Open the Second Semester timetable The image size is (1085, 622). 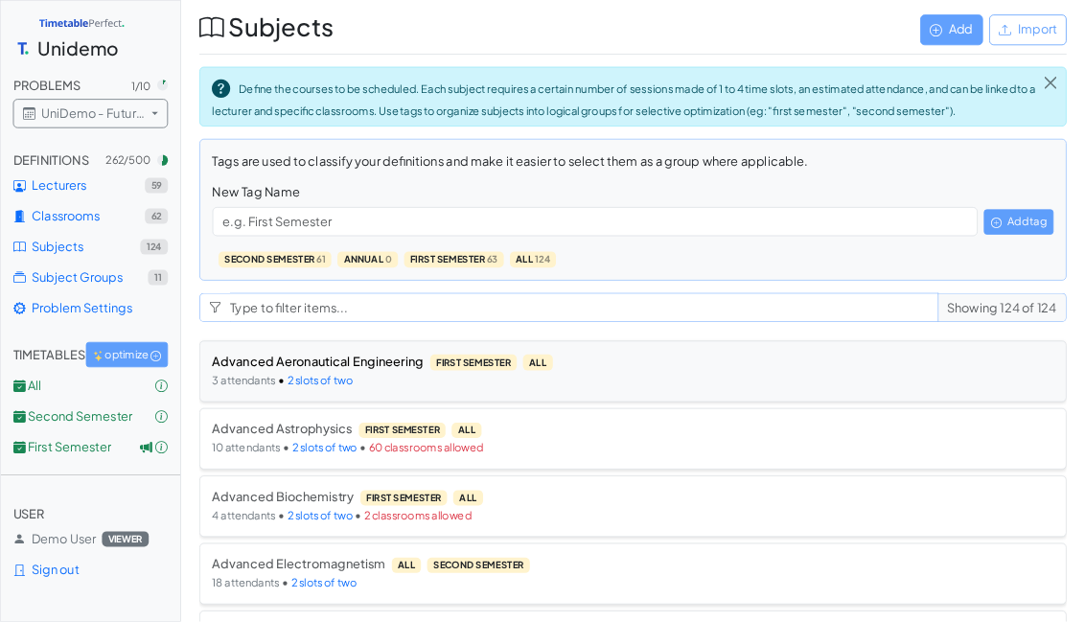(80, 417)
